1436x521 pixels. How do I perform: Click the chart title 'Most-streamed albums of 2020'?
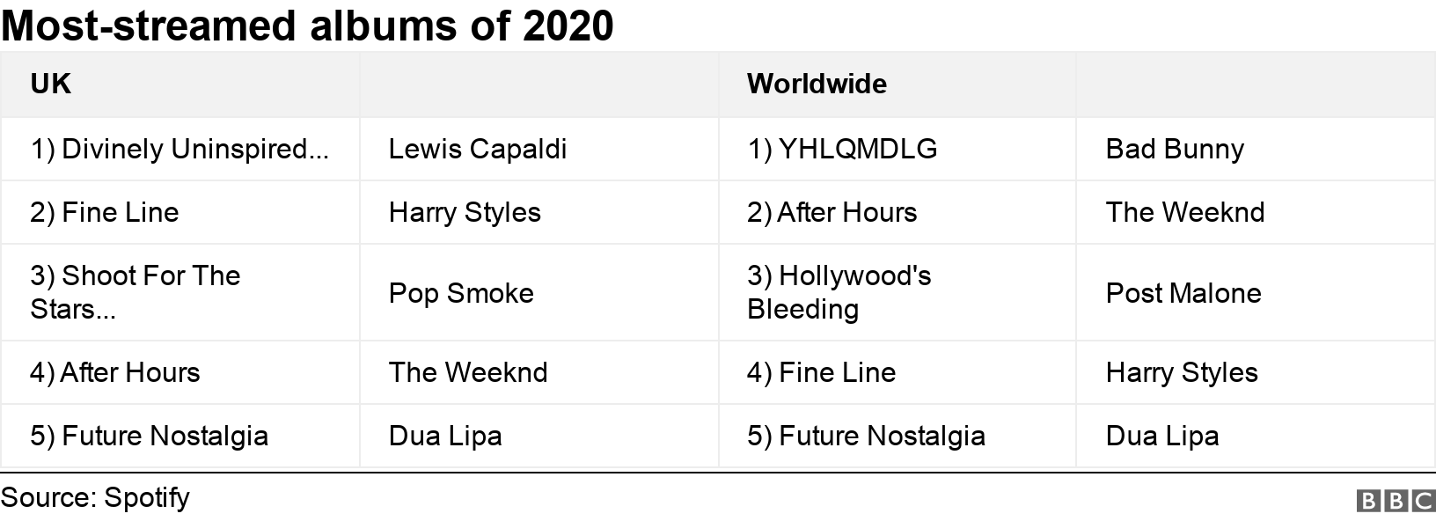point(307,26)
